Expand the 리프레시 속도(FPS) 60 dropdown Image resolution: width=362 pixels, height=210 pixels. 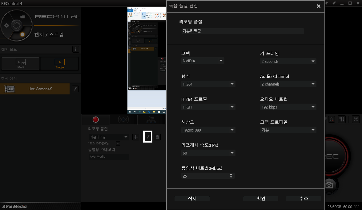point(208,153)
